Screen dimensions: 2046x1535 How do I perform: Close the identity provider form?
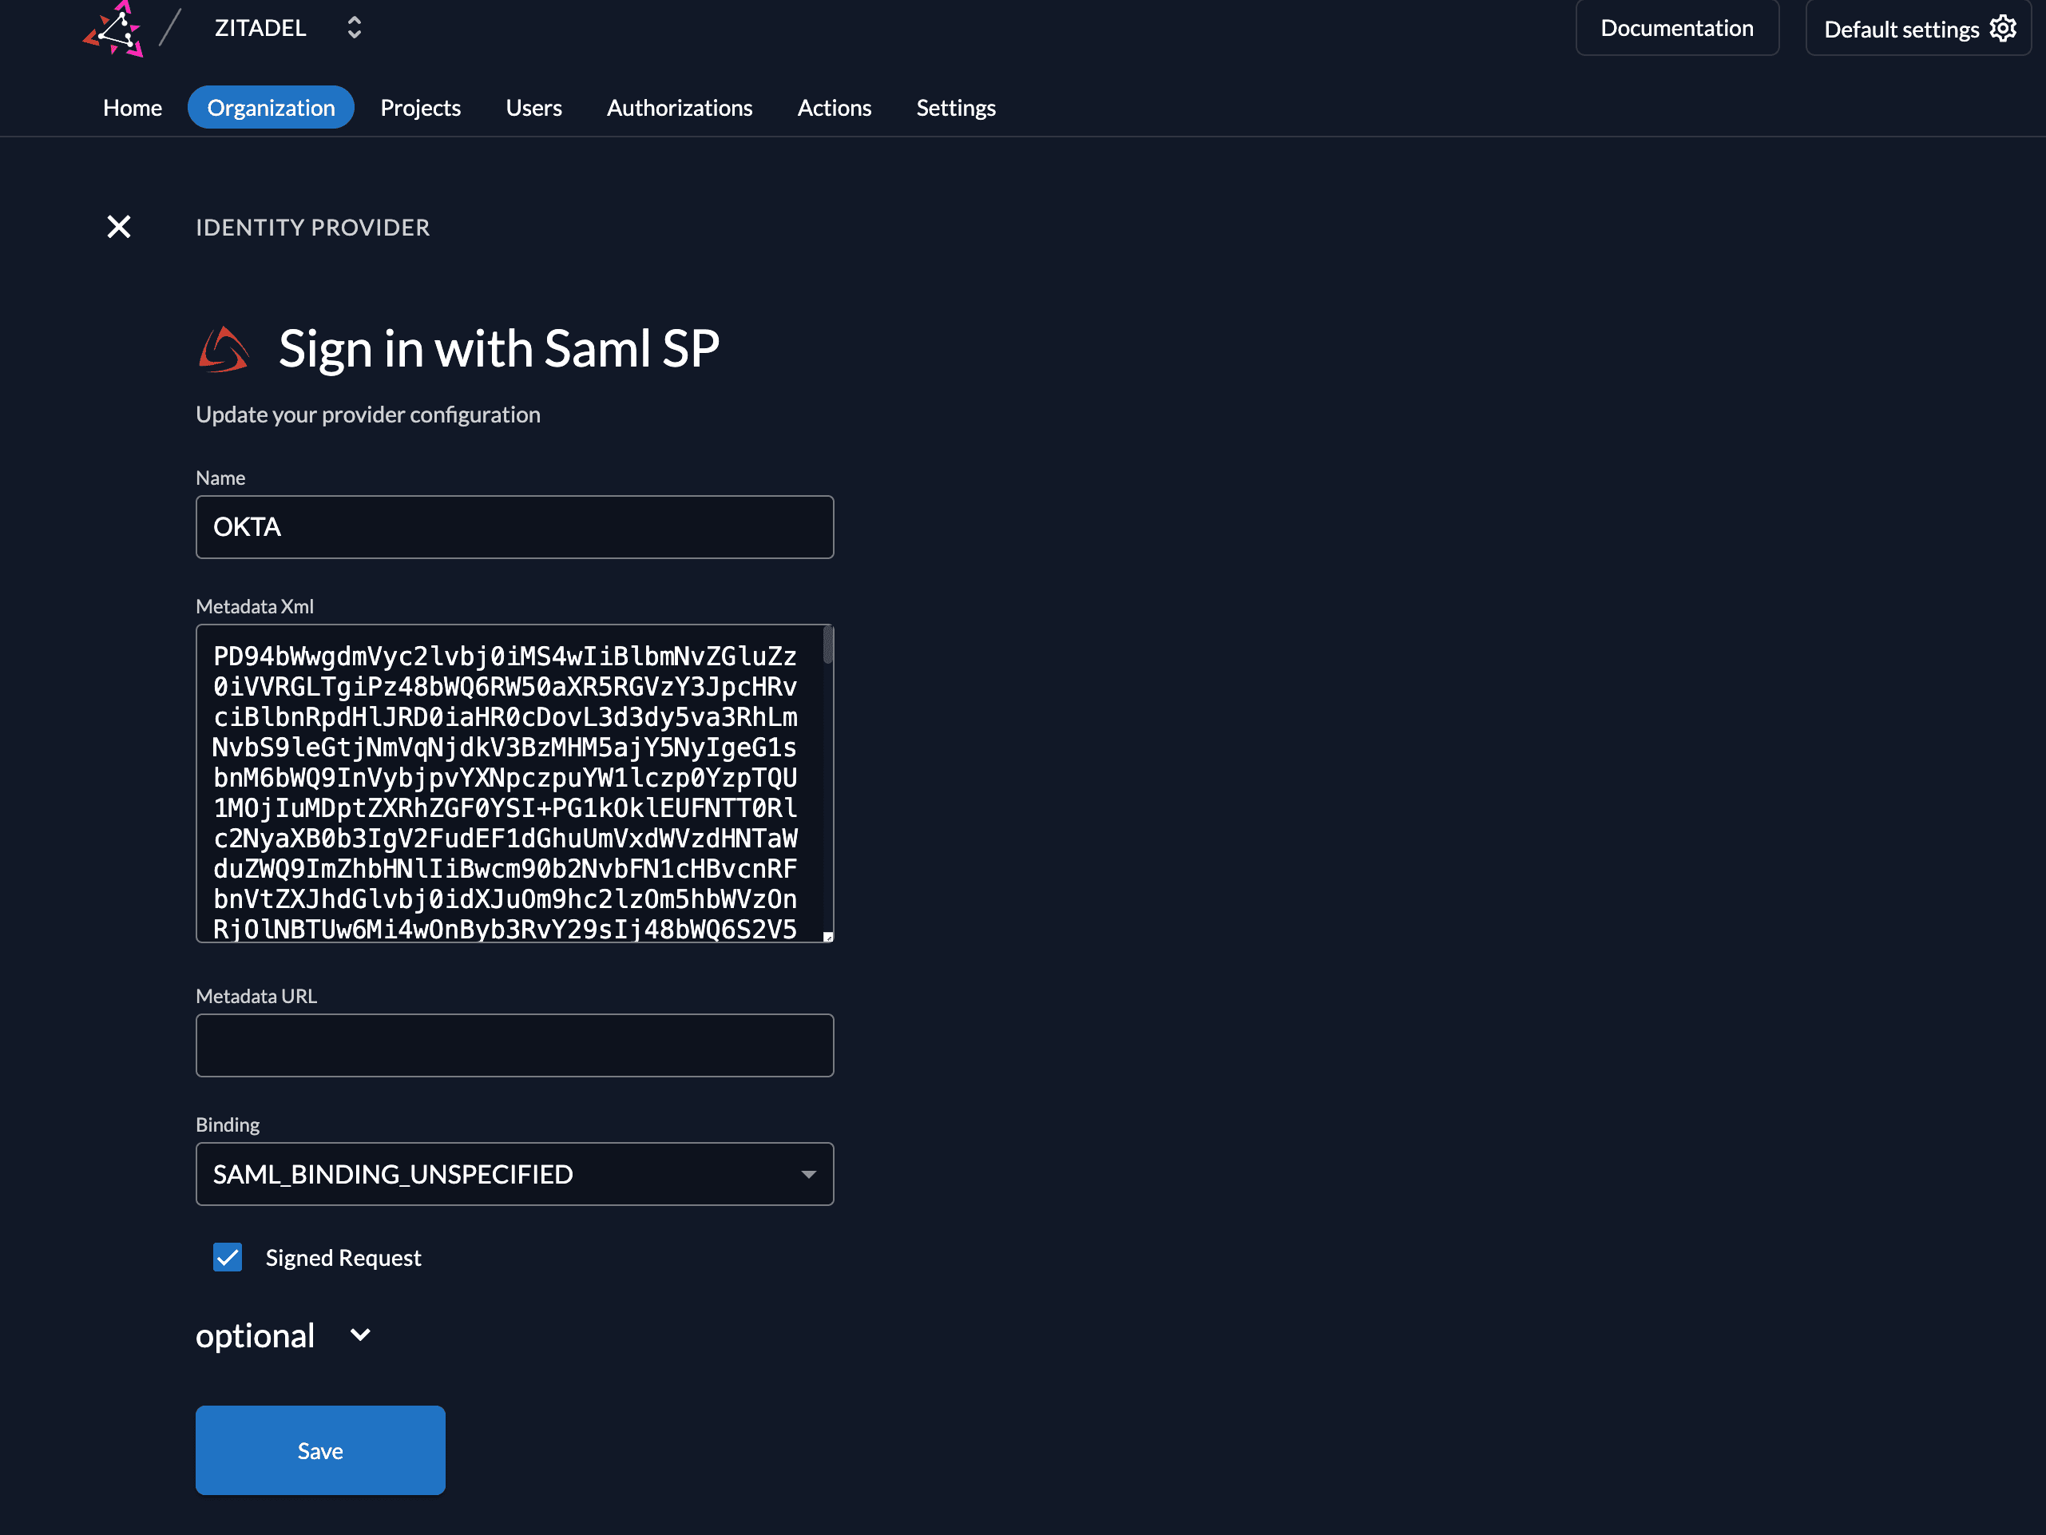coord(118,227)
